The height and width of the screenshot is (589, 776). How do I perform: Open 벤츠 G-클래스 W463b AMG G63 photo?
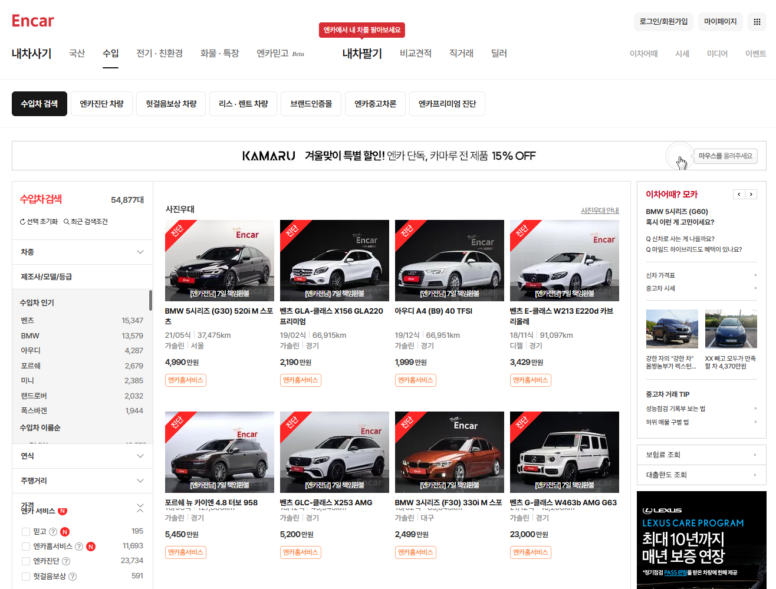click(x=564, y=452)
